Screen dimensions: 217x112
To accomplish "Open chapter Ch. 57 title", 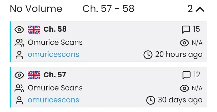I will (55, 75).
